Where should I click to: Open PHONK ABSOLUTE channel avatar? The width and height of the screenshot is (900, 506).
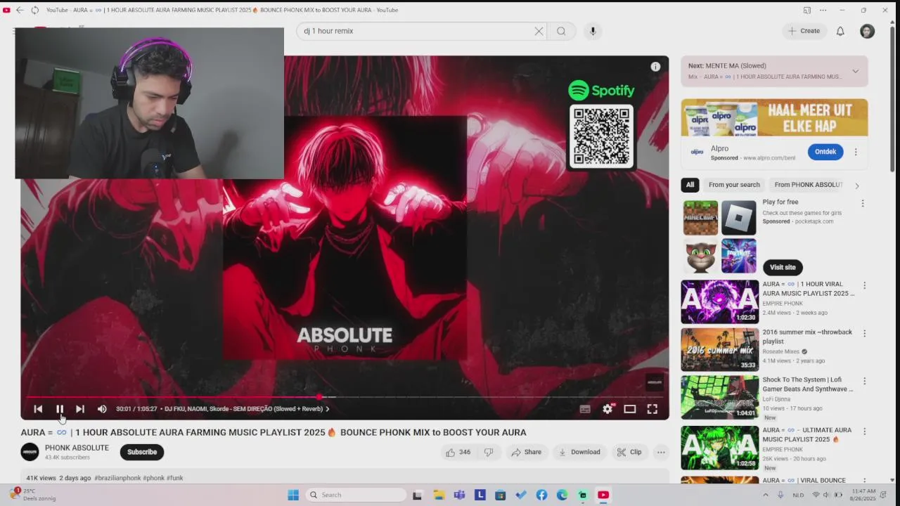(30, 452)
